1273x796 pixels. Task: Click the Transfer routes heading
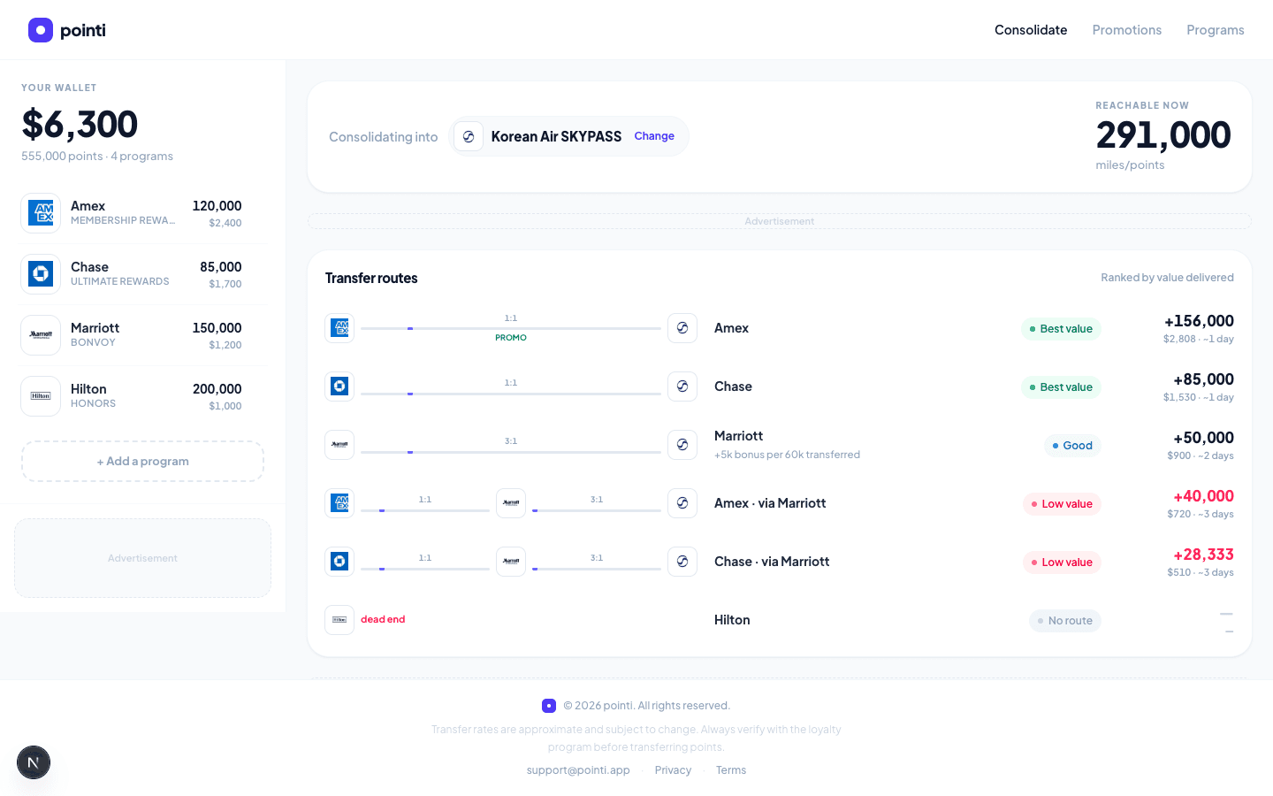[x=371, y=278]
